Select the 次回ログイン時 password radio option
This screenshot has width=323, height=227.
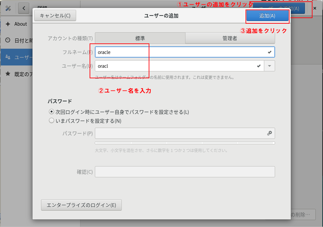click(51, 112)
